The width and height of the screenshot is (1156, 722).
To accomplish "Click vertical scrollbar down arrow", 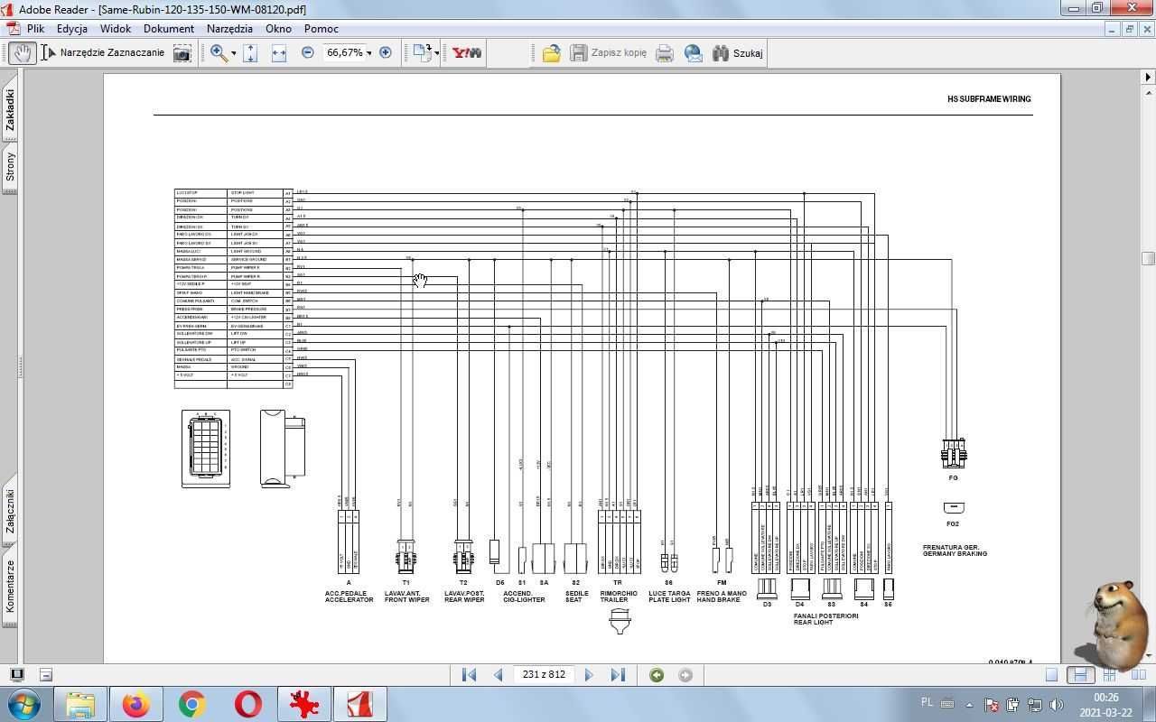I will point(1148,656).
